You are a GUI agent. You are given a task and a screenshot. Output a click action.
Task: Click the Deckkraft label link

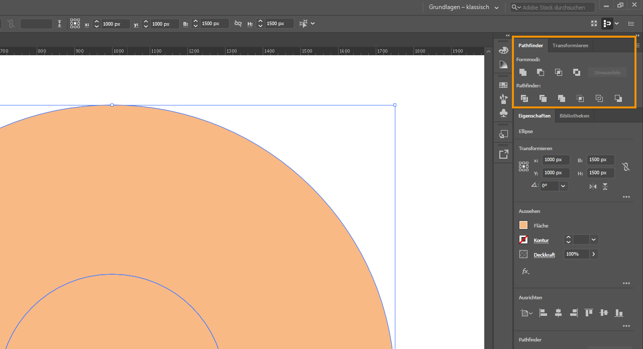click(544, 255)
